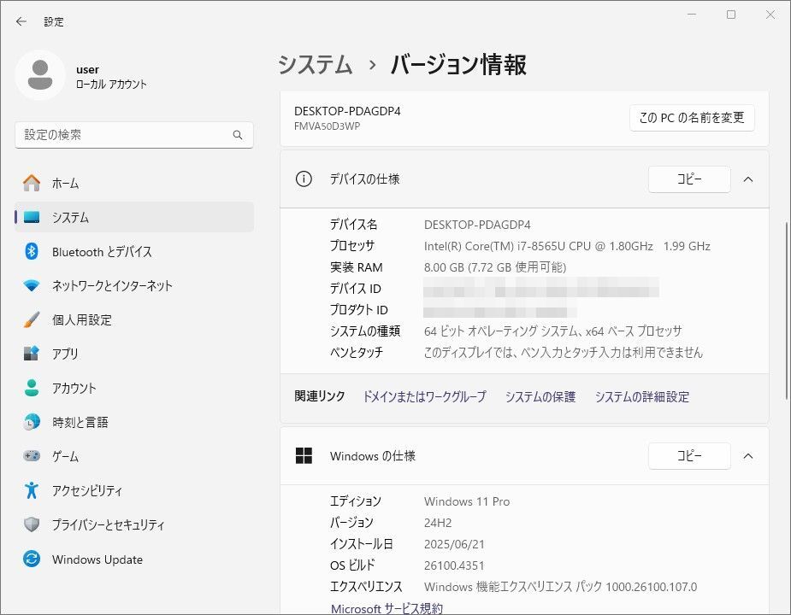Open Bluetooth とデバイス icon

(32, 251)
